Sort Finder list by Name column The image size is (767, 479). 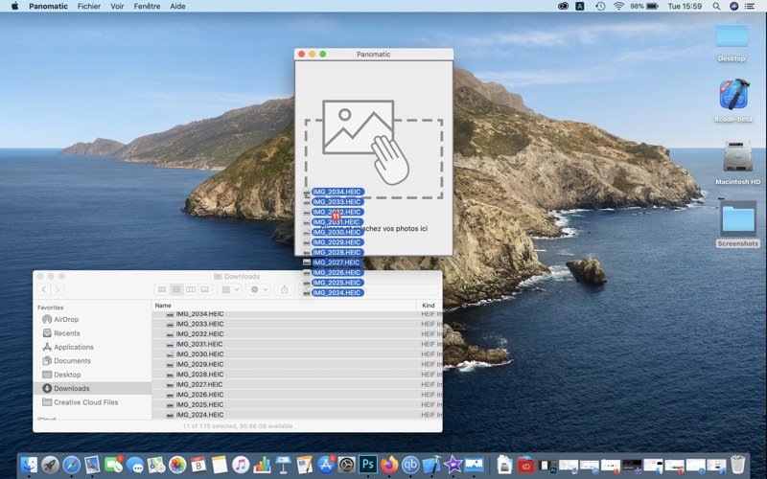click(x=284, y=305)
